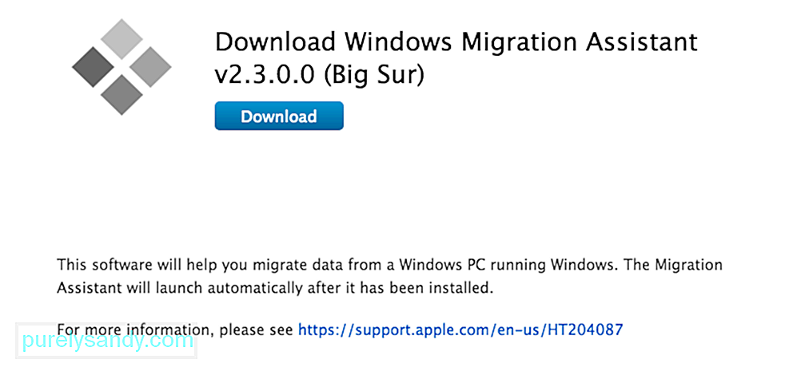Click the Windows Migration Assistant logo icon
This screenshot has width=793, height=367.
pos(122,67)
